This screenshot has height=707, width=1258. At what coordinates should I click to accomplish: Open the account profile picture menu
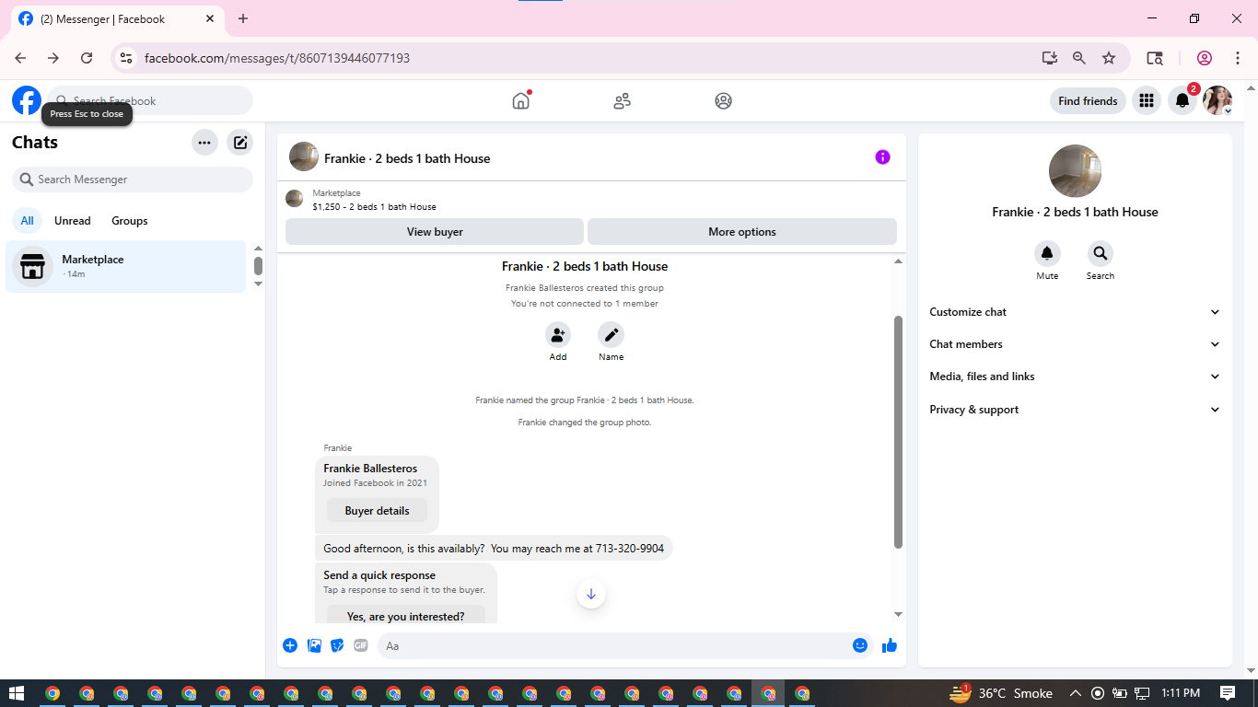click(1217, 100)
